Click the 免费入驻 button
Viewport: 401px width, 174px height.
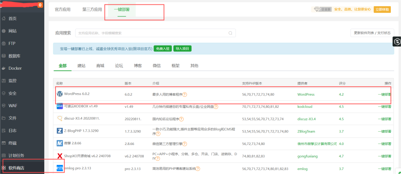point(163,49)
